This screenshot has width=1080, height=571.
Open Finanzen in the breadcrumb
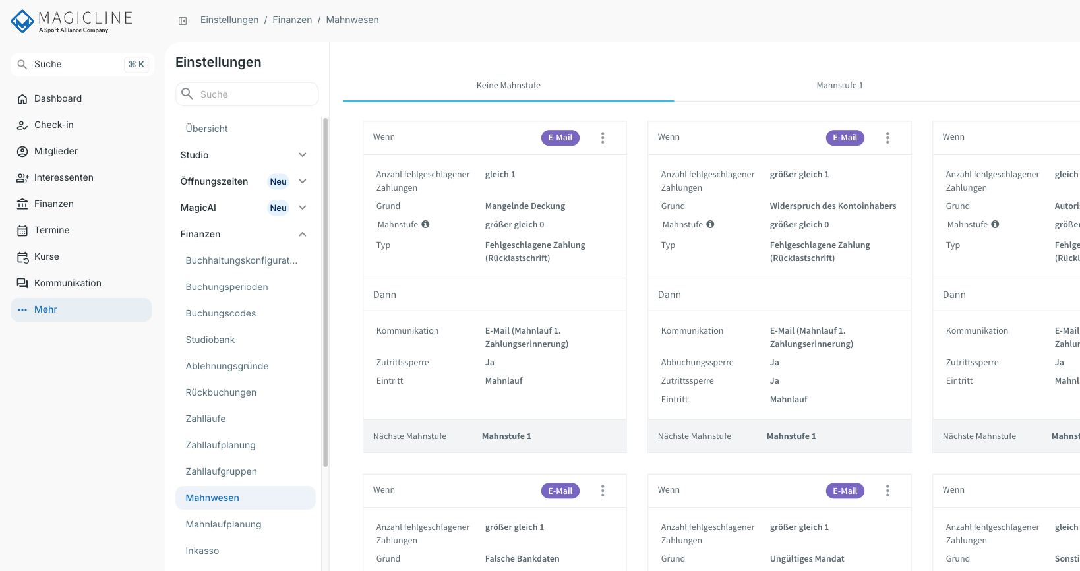pyautogui.click(x=292, y=20)
